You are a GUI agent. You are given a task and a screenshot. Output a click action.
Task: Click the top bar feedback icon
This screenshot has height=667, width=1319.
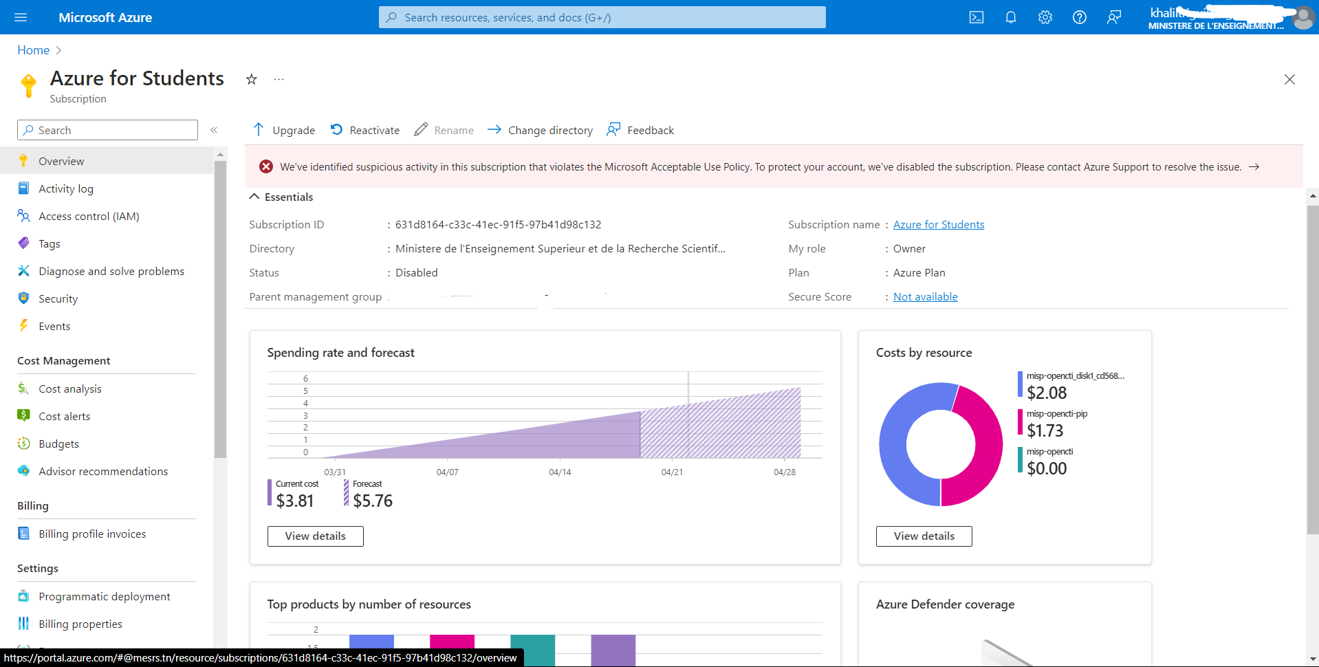[x=1114, y=17]
